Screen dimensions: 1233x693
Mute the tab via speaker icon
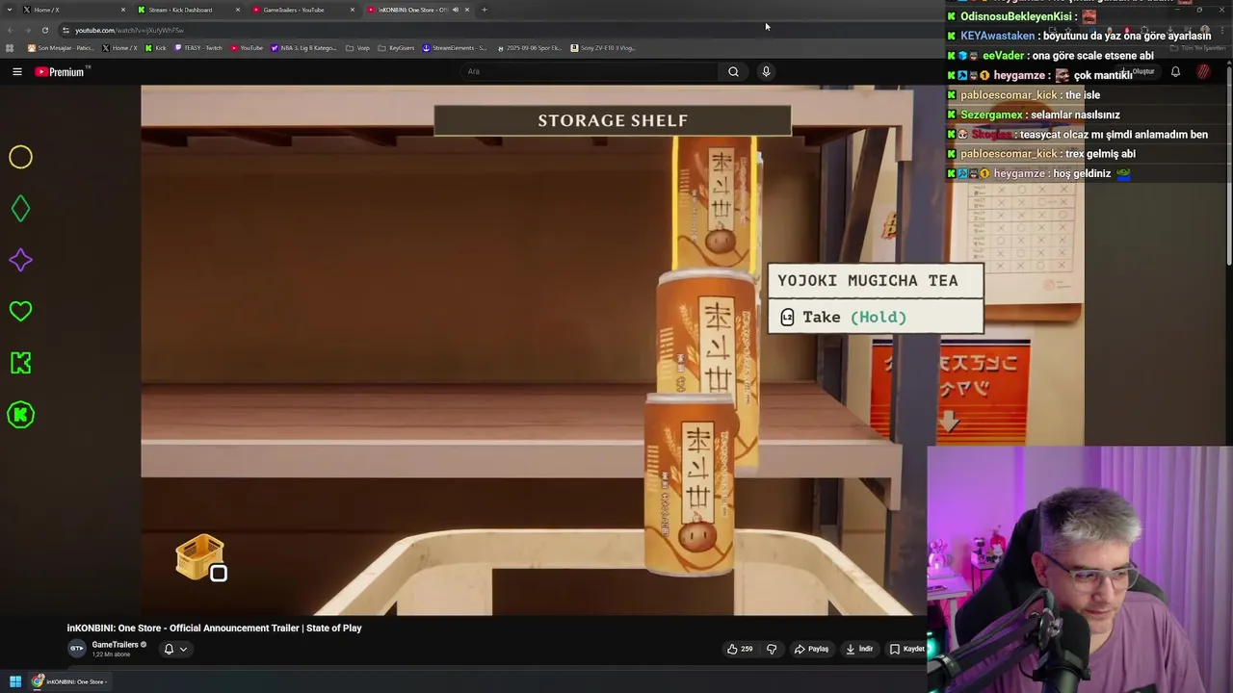click(455, 10)
